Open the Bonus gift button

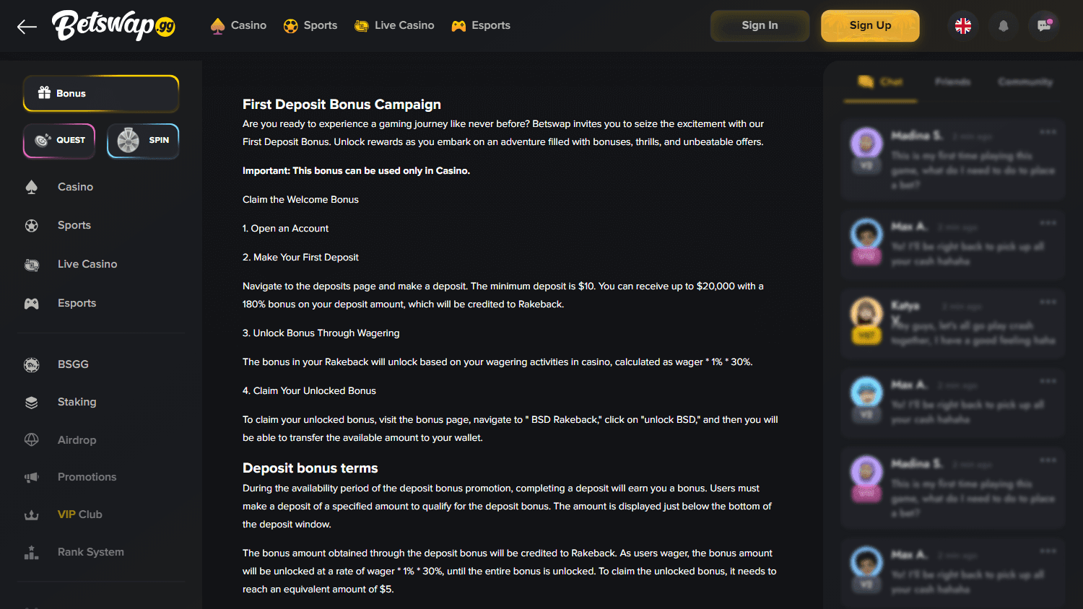click(101, 93)
